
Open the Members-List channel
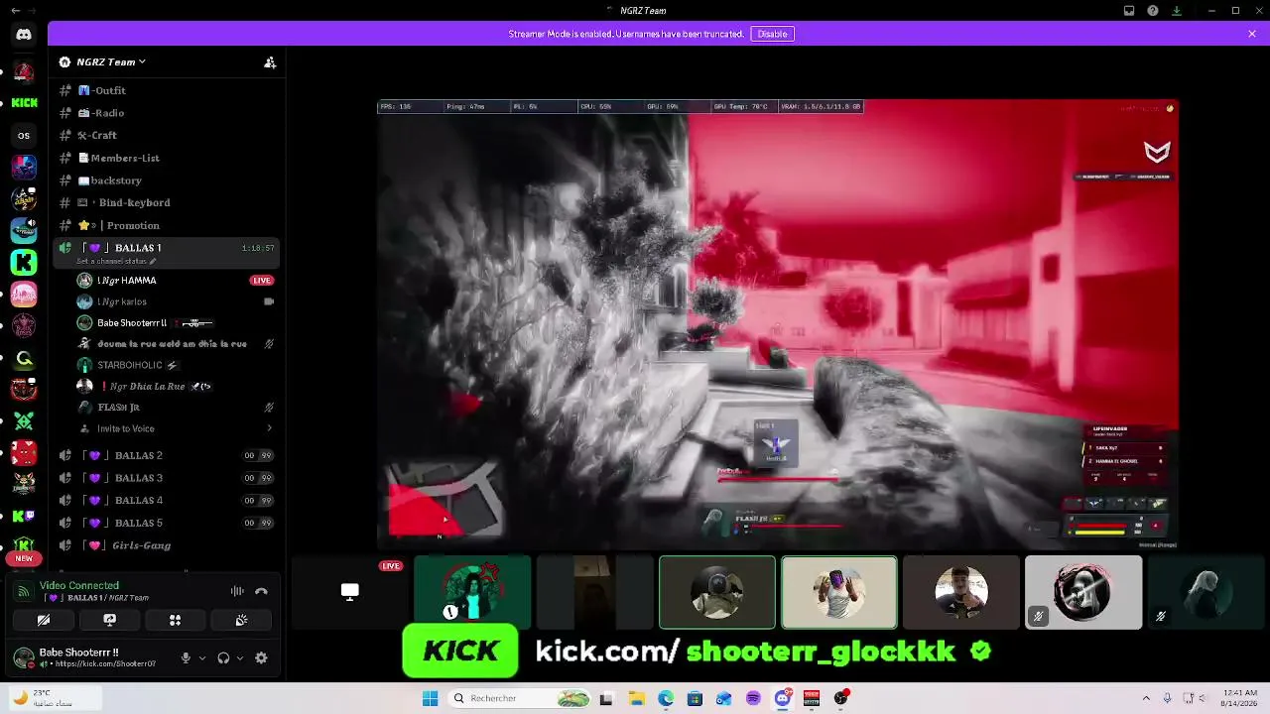point(167,158)
